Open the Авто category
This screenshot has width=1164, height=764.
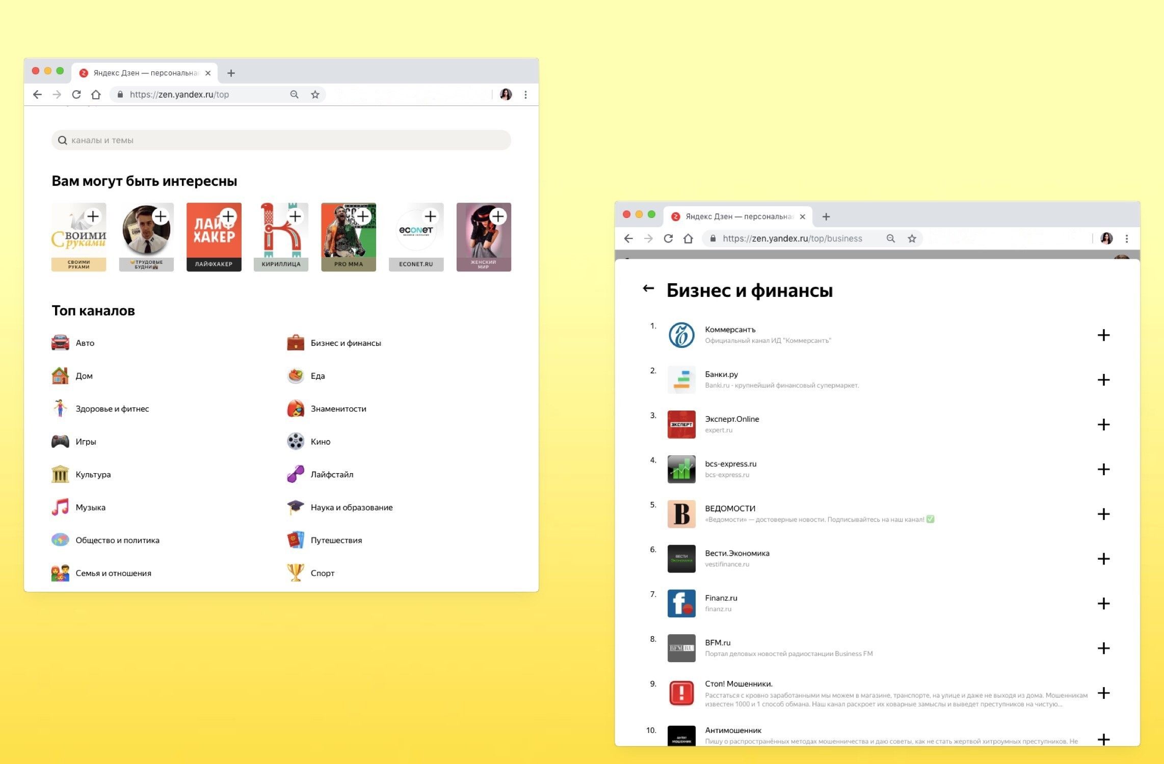[x=73, y=343]
